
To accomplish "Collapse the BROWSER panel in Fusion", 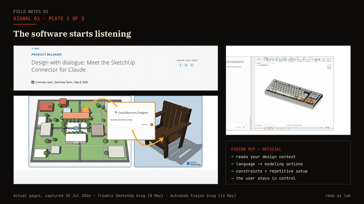I will (273, 63).
